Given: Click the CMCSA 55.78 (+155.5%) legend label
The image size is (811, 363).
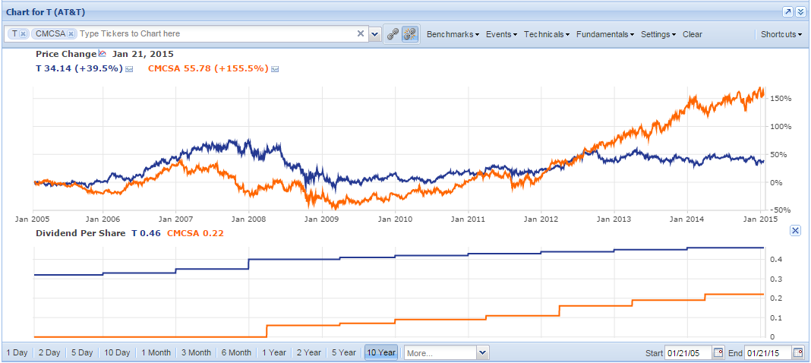Looking at the screenshot, I should tap(208, 68).
